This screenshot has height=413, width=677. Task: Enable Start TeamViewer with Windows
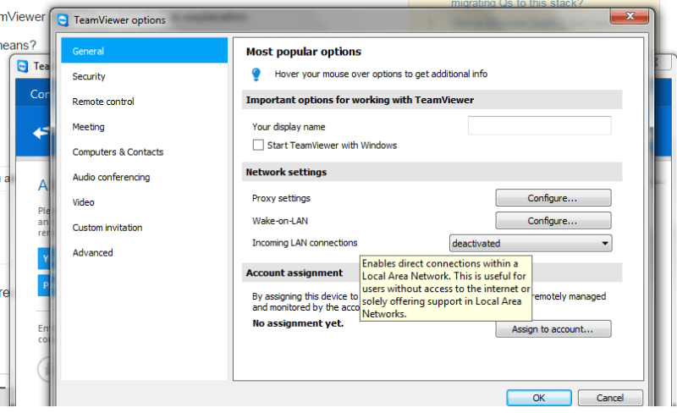coord(258,146)
